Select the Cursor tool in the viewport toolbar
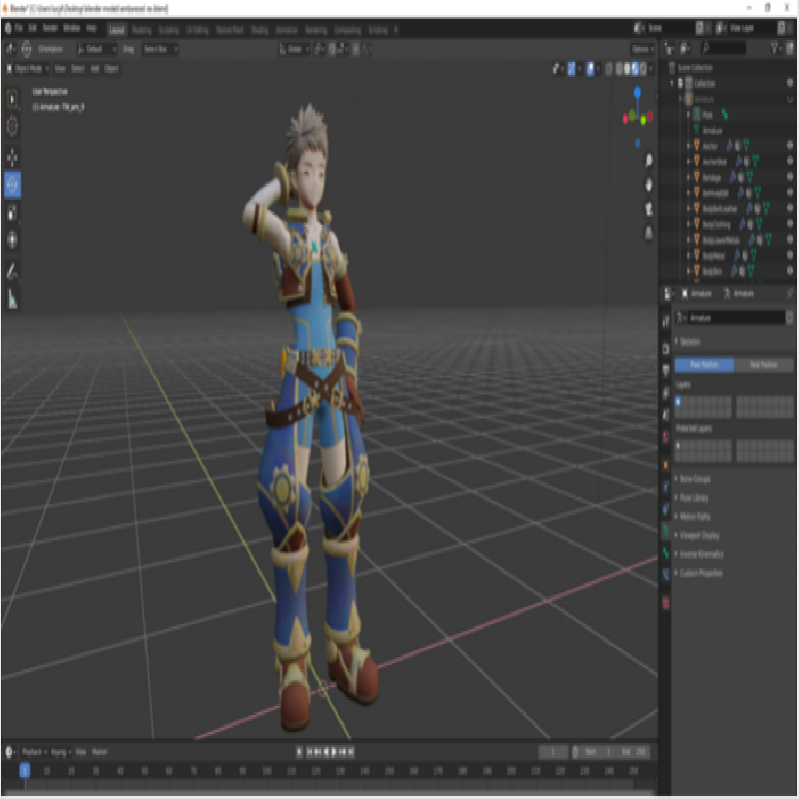 click(12, 126)
